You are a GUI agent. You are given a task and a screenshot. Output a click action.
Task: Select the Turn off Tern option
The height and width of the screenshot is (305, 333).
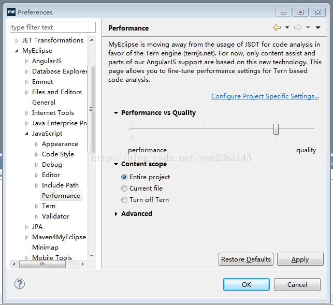point(124,200)
